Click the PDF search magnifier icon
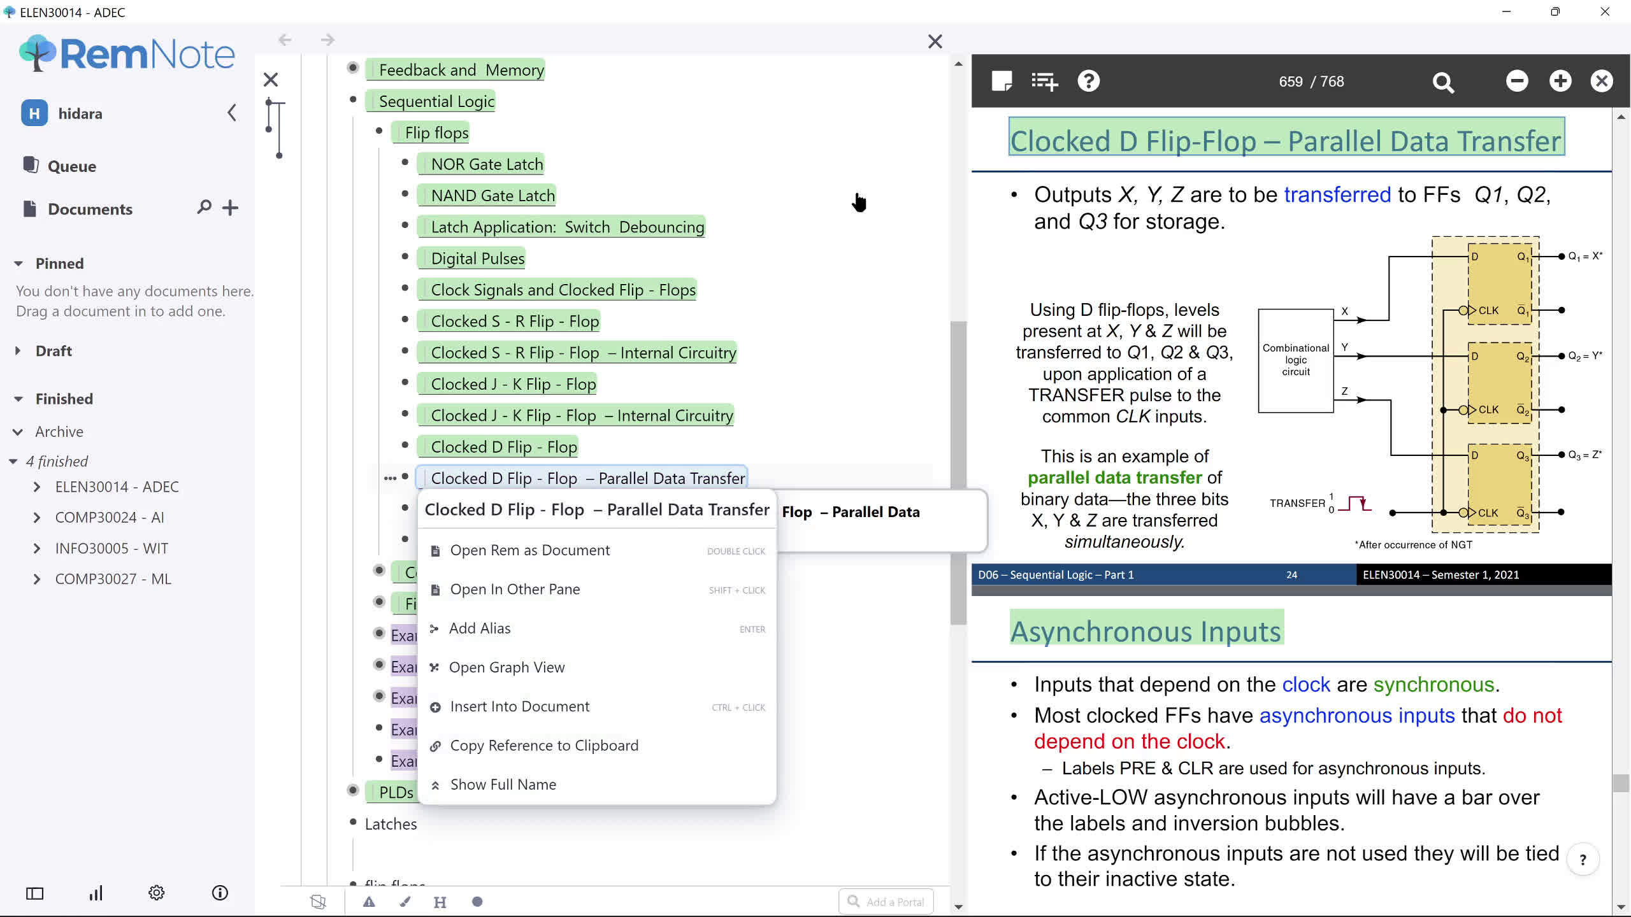This screenshot has height=917, width=1631. pyautogui.click(x=1443, y=82)
